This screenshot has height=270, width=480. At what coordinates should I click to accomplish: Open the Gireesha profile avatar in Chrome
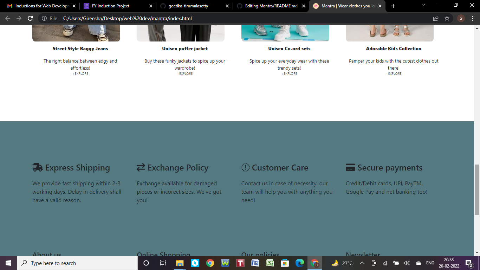[x=461, y=18]
